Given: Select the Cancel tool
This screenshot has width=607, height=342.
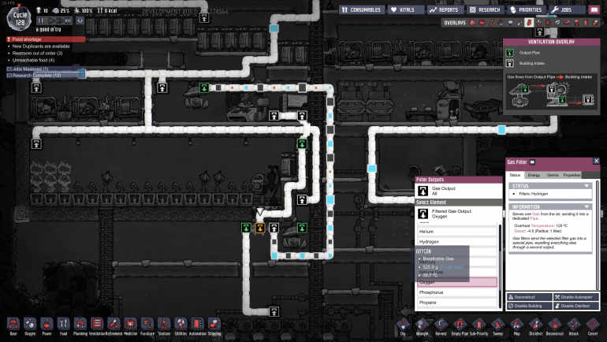Looking at the screenshot, I should (593, 326).
